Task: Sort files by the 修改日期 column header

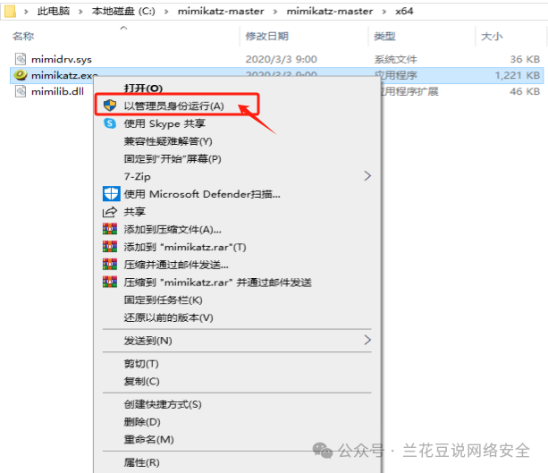Action: (266, 37)
